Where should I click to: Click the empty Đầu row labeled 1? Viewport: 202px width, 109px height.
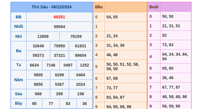click(126, 26)
